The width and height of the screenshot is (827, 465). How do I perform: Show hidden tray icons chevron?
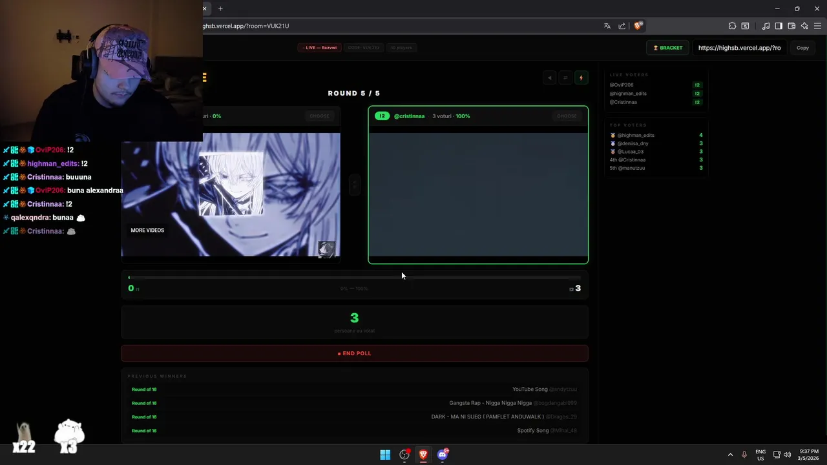click(x=730, y=455)
